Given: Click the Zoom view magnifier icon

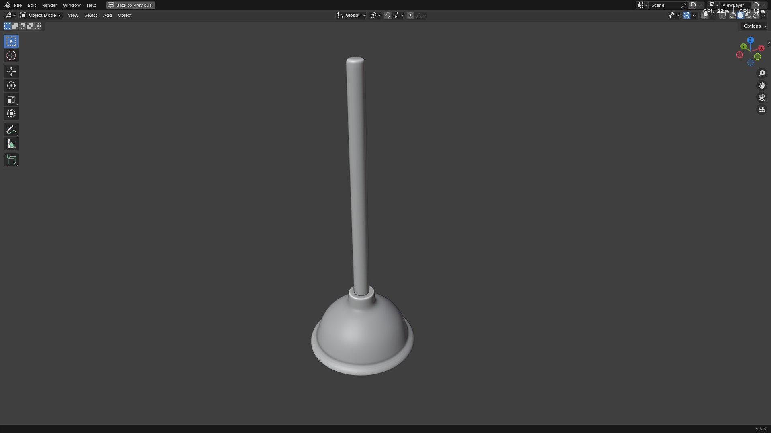Looking at the screenshot, I should [762, 73].
